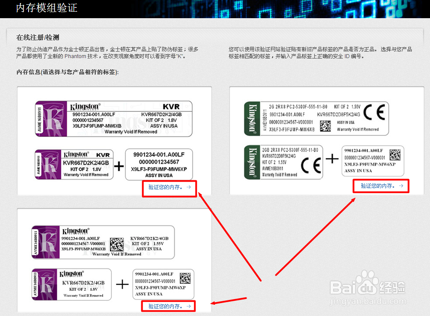This screenshot has height=316, width=430.
Task: Select the text 内存信息(请选择与您产品相符的标签):
Action: [68, 72]
